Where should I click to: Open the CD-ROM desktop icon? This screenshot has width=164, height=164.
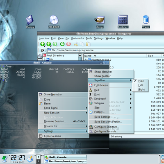[x=54, y=20]
